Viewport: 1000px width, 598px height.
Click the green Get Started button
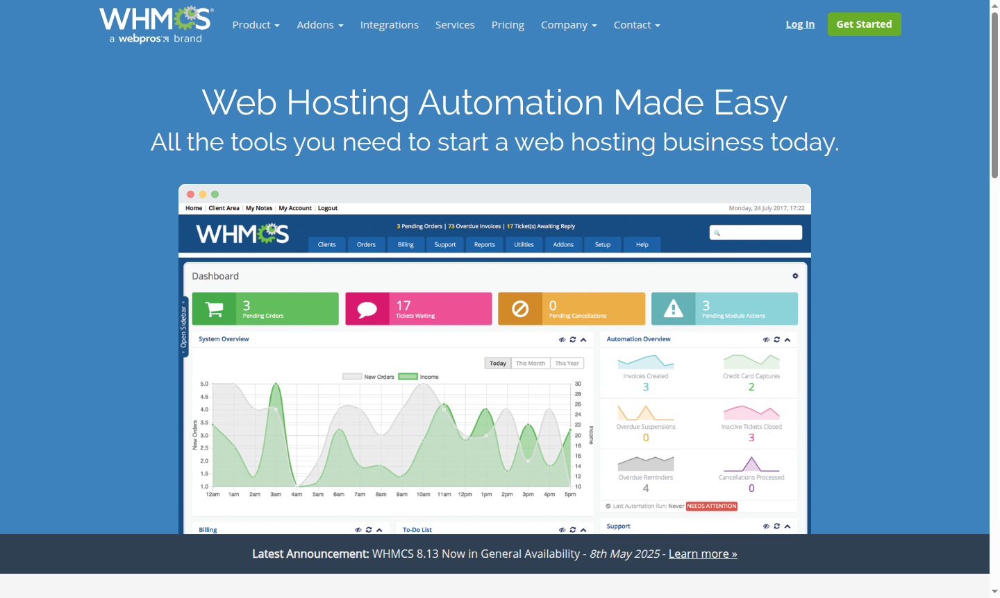click(864, 24)
